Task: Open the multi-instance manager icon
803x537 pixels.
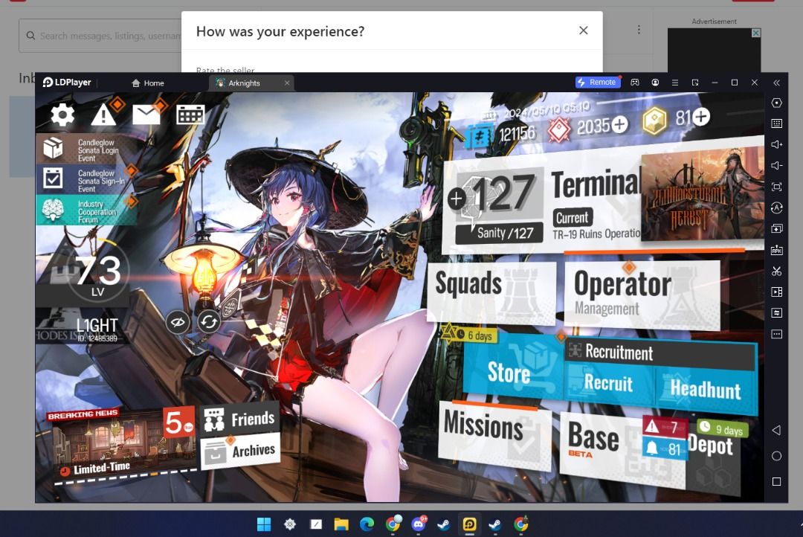Action: (x=776, y=228)
